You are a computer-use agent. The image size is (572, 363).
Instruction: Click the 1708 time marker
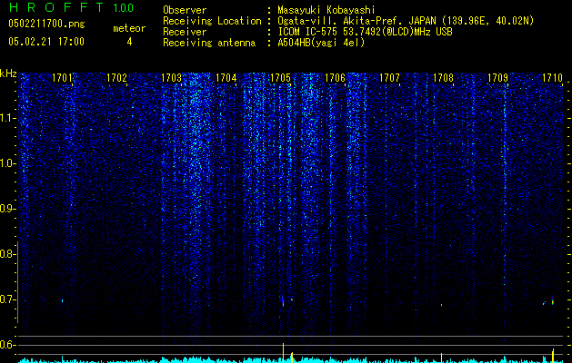pyautogui.click(x=443, y=77)
